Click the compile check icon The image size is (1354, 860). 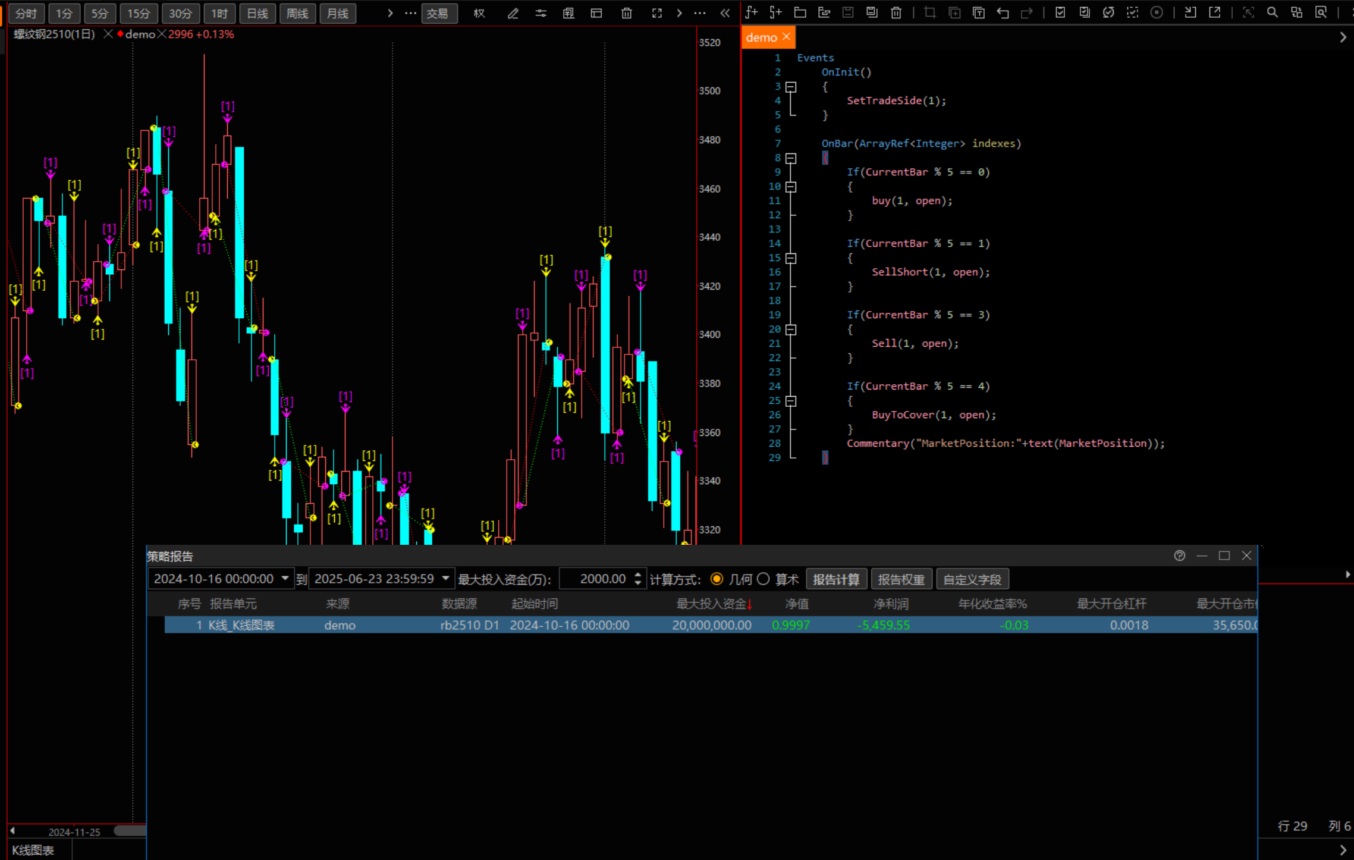coord(1060,12)
